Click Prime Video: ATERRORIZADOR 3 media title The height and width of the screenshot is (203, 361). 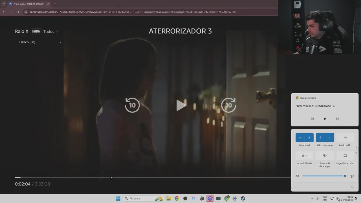(x=315, y=106)
